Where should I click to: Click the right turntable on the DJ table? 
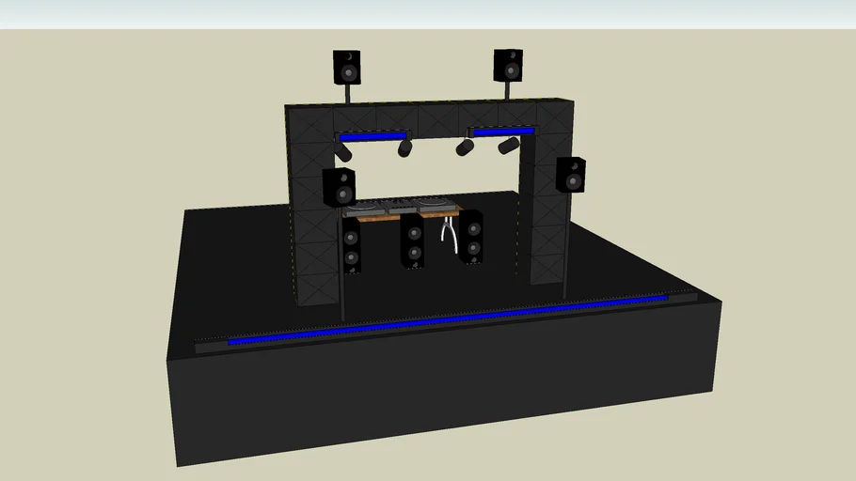(x=434, y=203)
